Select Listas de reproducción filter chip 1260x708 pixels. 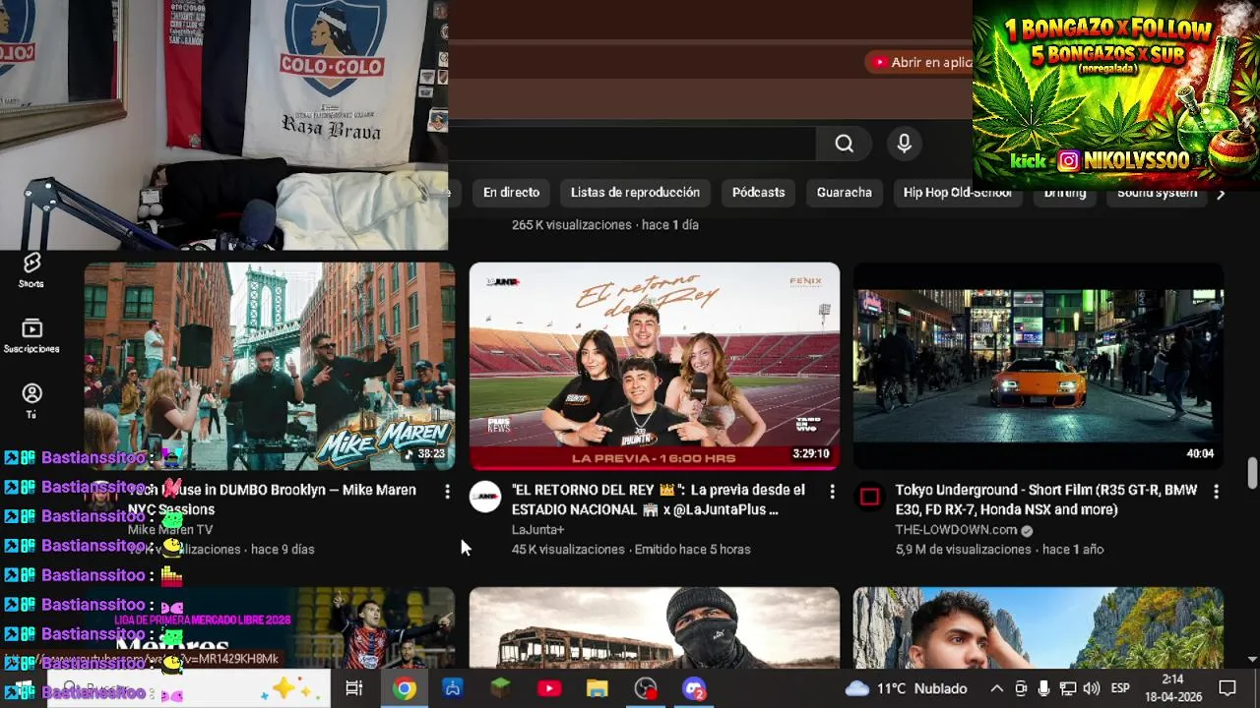click(635, 193)
